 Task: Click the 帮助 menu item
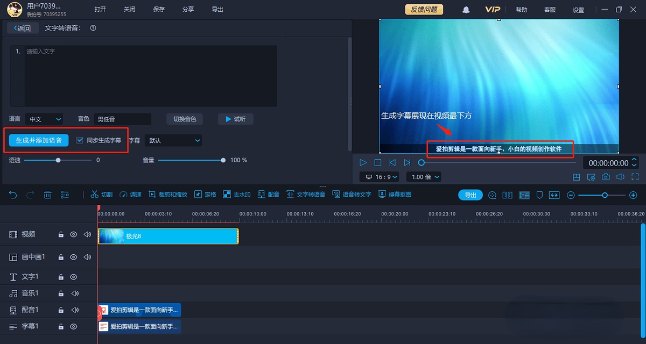pos(521,9)
